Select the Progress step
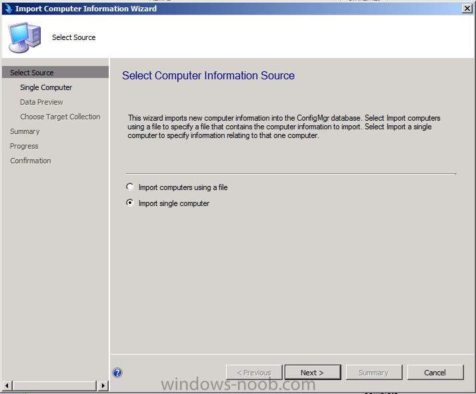The height and width of the screenshot is (394, 476). point(24,146)
